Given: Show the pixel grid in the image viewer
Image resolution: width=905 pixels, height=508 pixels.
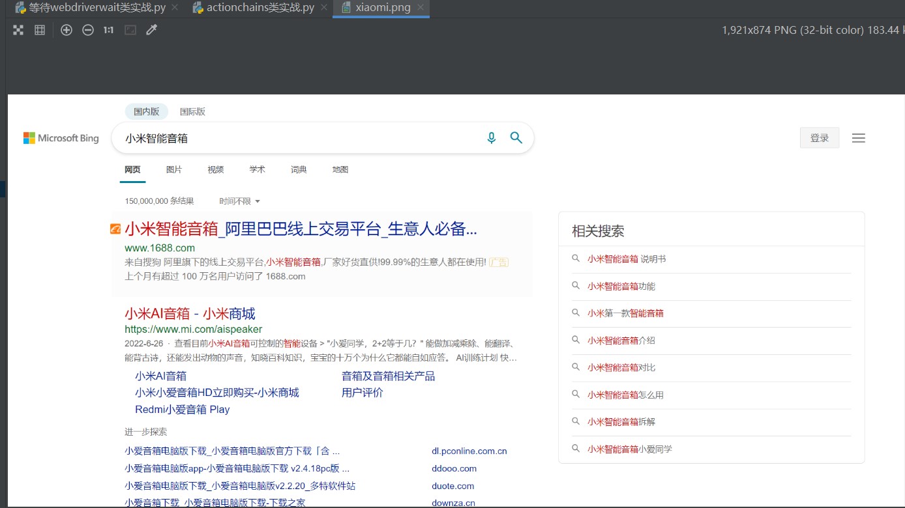Looking at the screenshot, I should click(40, 30).
